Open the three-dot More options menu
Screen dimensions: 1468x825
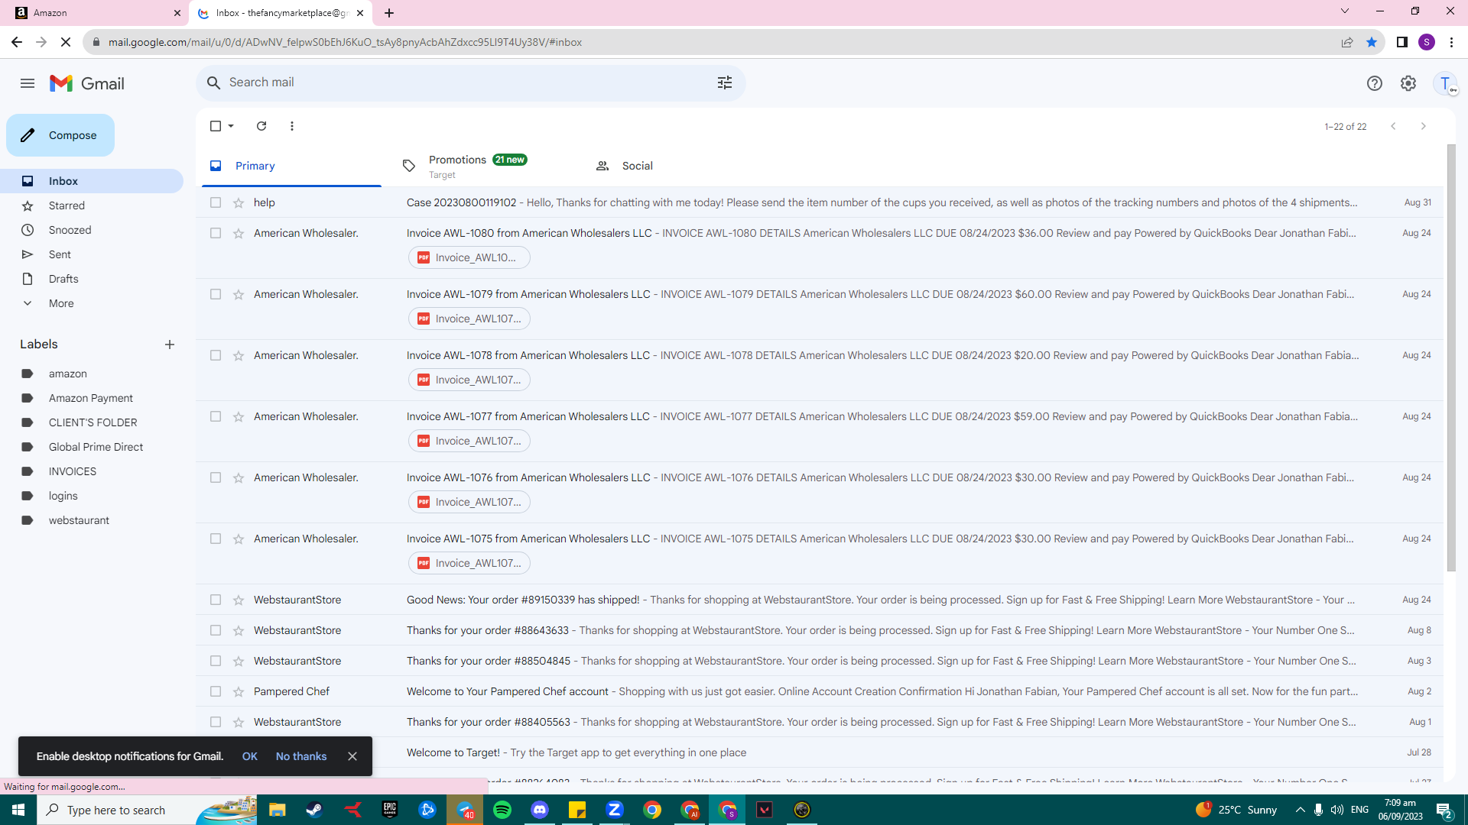tap(292, 126)
